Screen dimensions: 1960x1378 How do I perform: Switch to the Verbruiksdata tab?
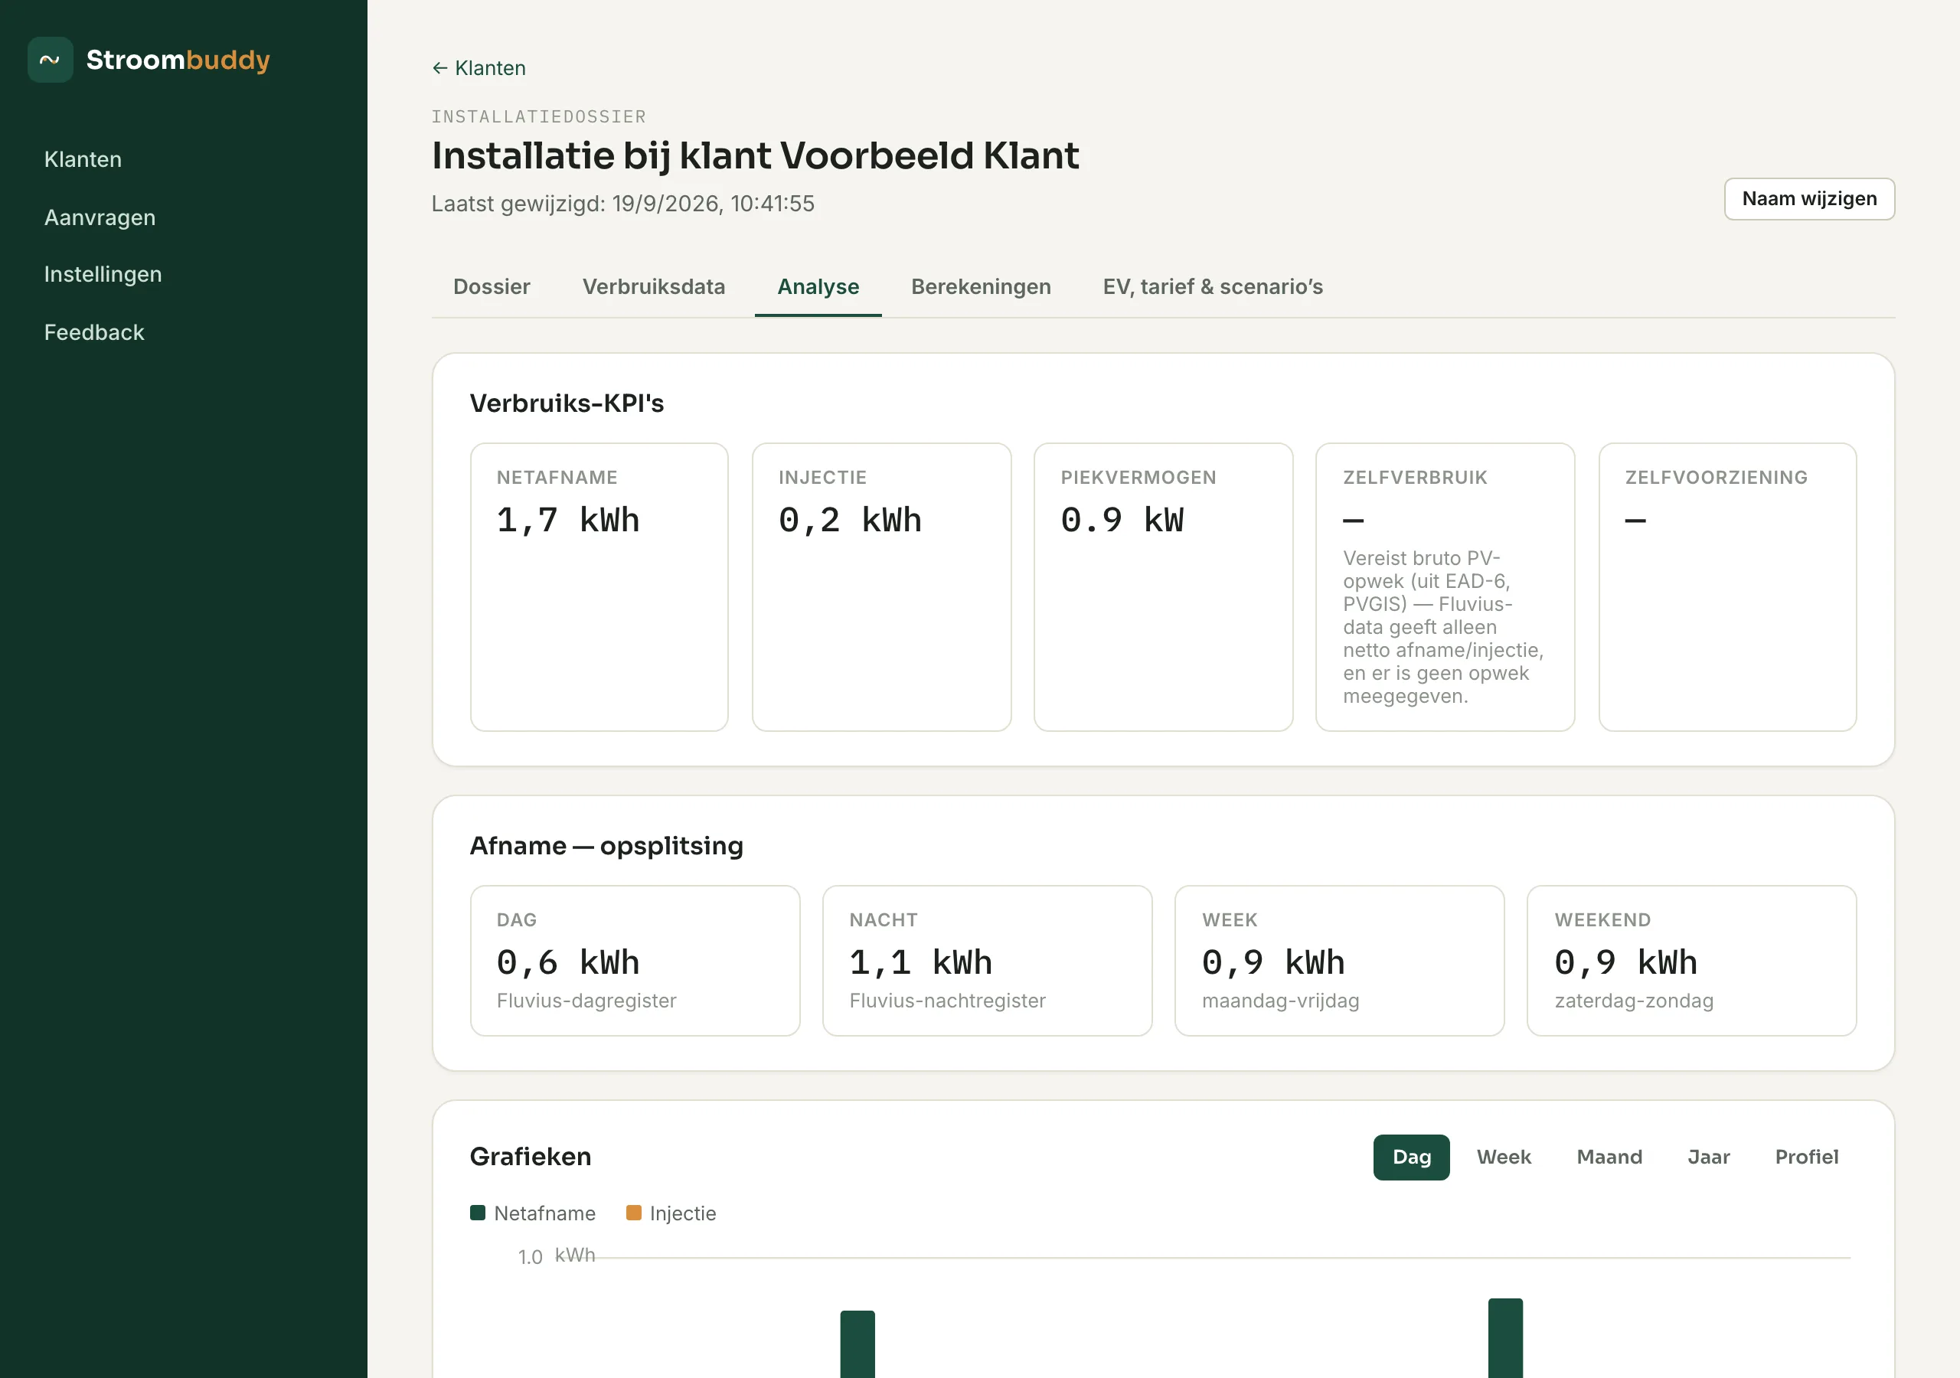[x=654, y=287]
